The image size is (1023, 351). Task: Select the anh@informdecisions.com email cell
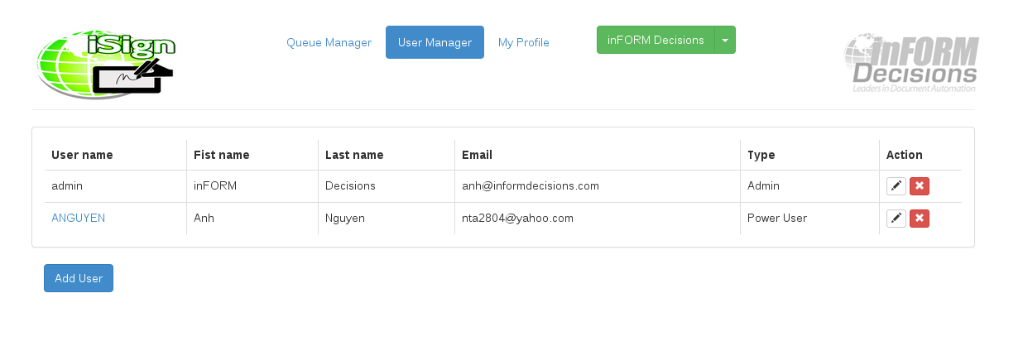point(530,185)
